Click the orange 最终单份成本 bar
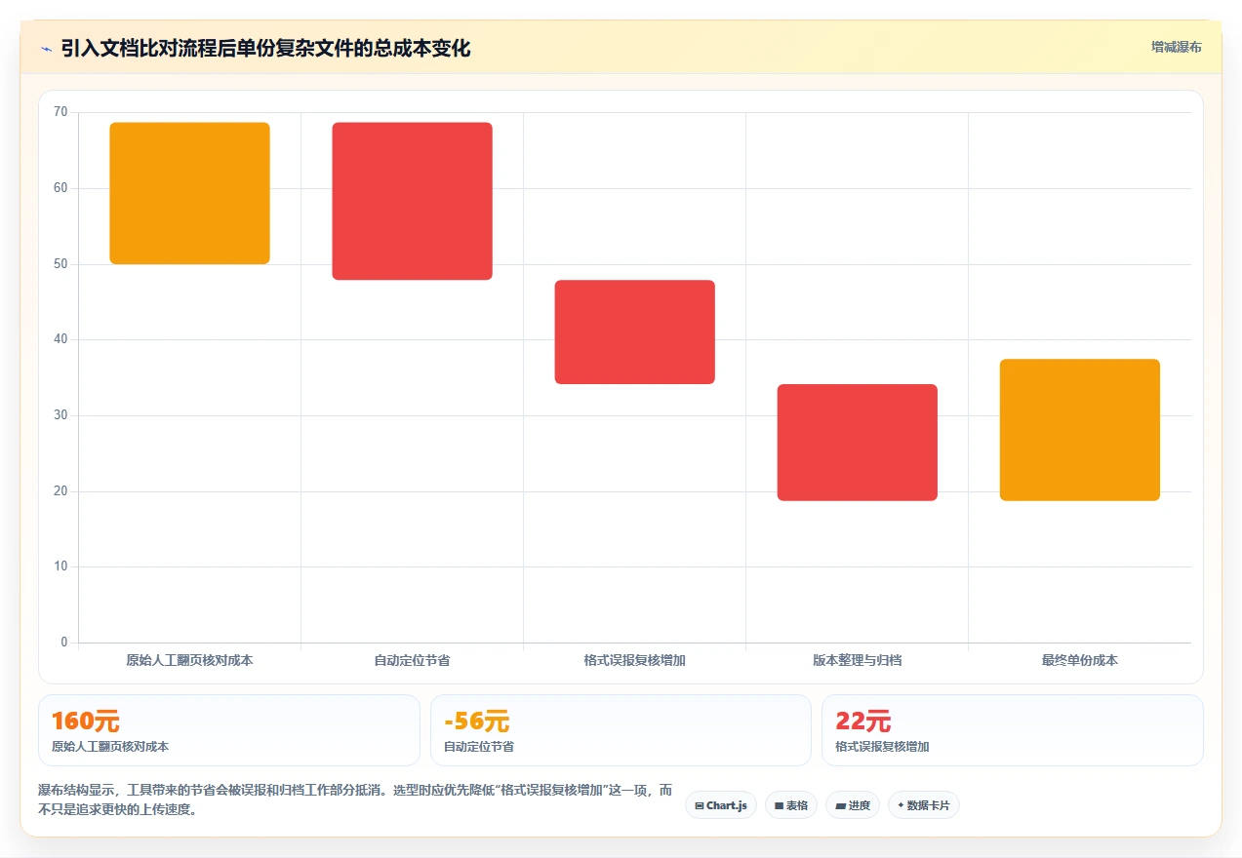 click(x=1079, y=430)
